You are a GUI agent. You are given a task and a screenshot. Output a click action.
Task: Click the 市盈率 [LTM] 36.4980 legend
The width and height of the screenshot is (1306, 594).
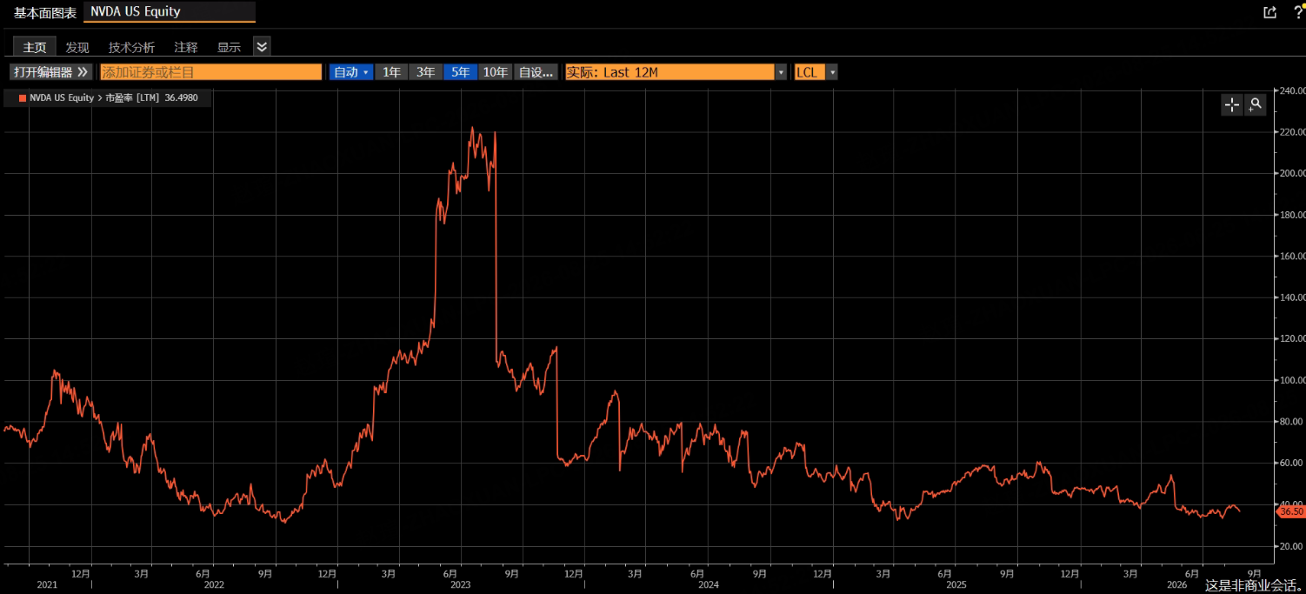coord(151,98)
